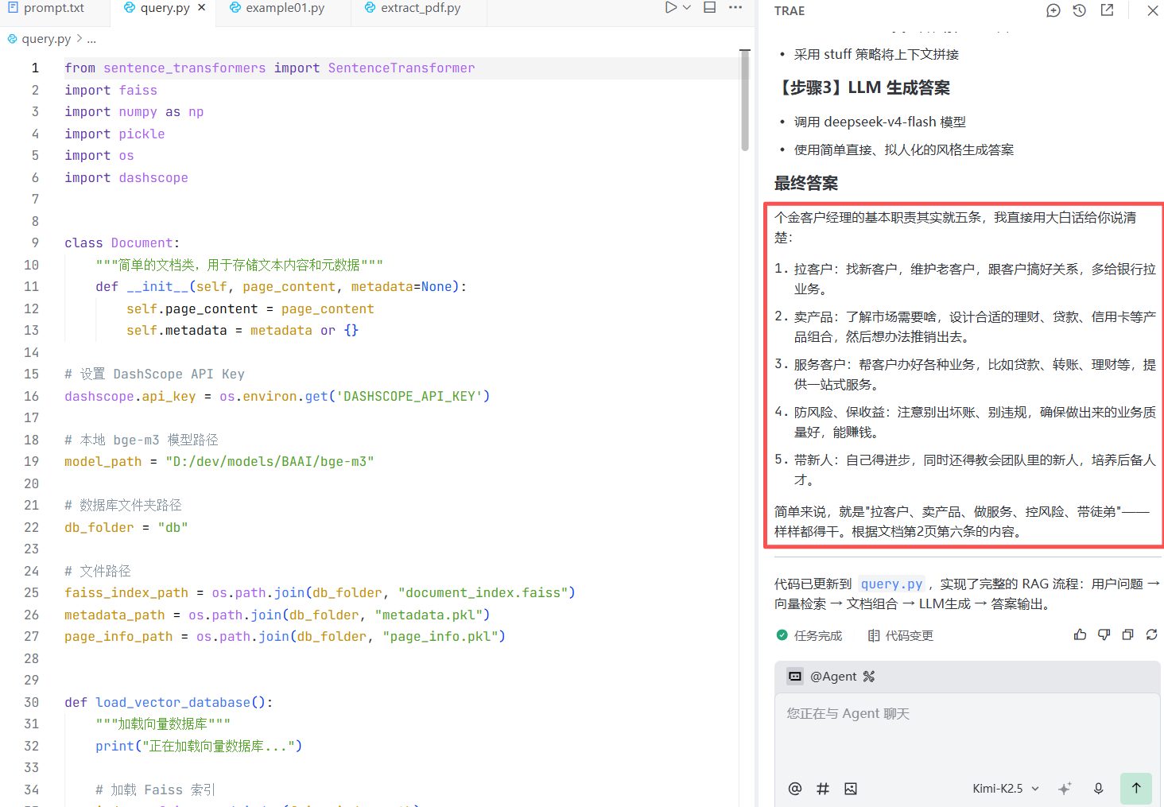
Task: Open the Kimi-K2.5 model dropdown
Action: tap(1006, 789)
